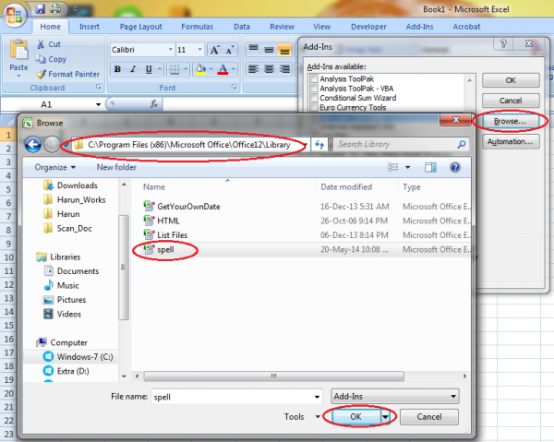The height and width of the screenshot is (442, 554).
Task: Click the Top Align icon
Action: click(253, 48)
